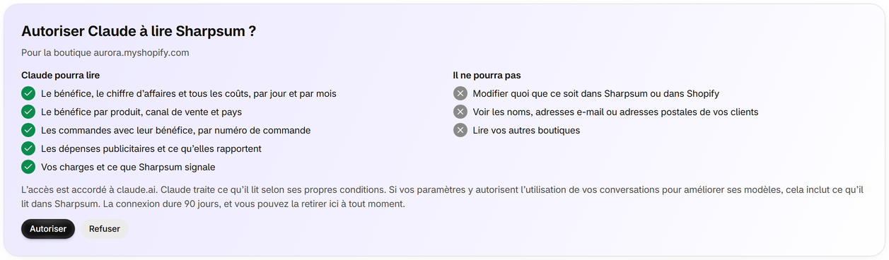Click the text about modifying Sharpsum or Shopify
This screenshot has height=260, width=889.
pyautogui.click(x=596, y=94)
